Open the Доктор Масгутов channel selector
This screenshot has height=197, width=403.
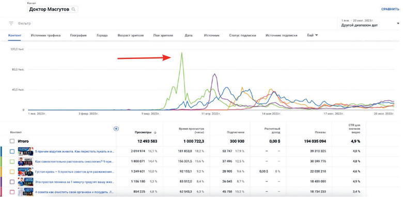pyautogui.click(x=52, y=9)
